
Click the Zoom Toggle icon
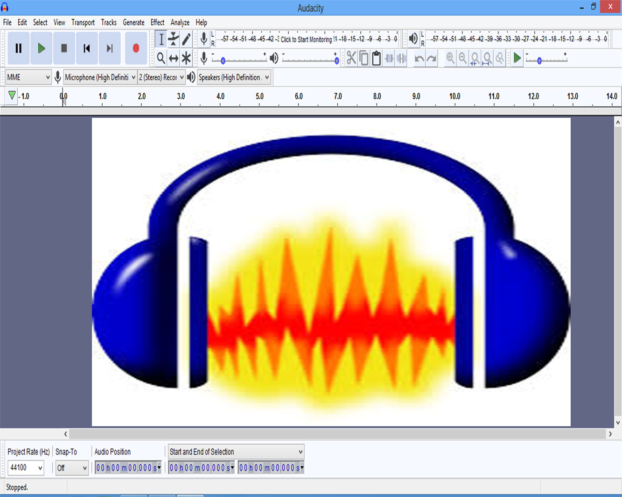[500, 58]
